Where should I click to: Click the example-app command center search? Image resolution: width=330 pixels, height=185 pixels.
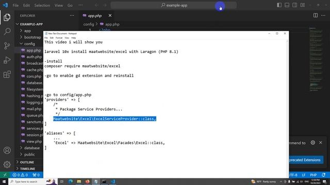[x=174, y=5]
